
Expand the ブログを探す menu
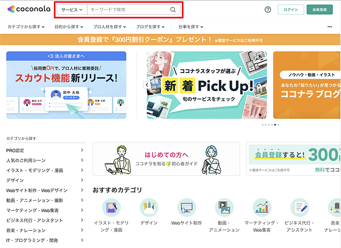pyautogui.click(x=150, y=27)
